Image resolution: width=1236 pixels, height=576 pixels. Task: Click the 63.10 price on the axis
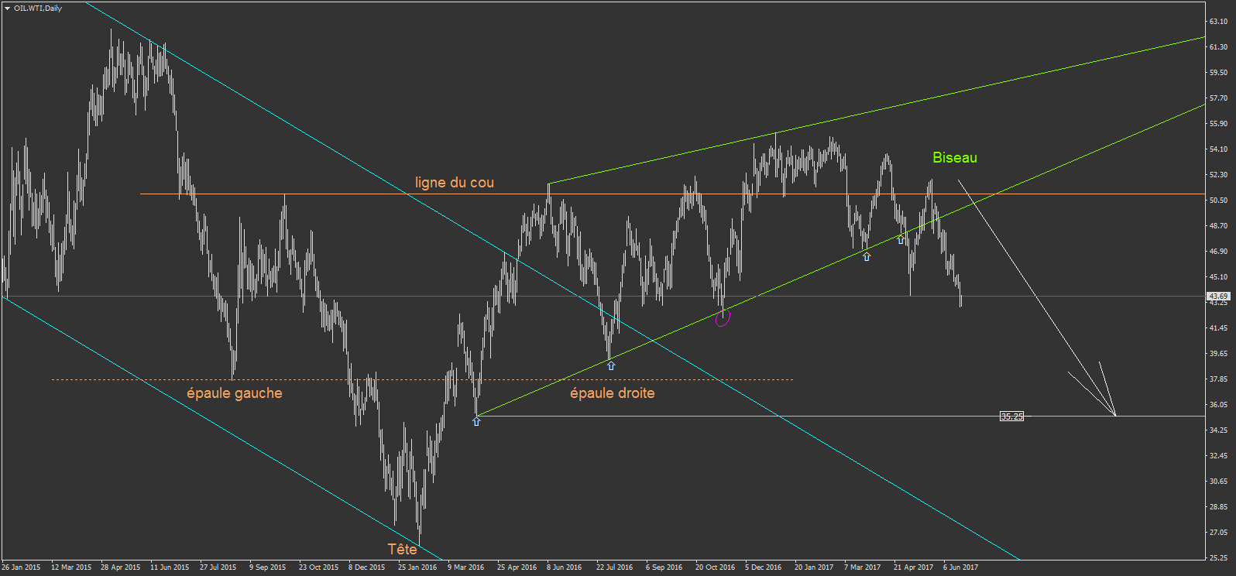[1218, 22]
